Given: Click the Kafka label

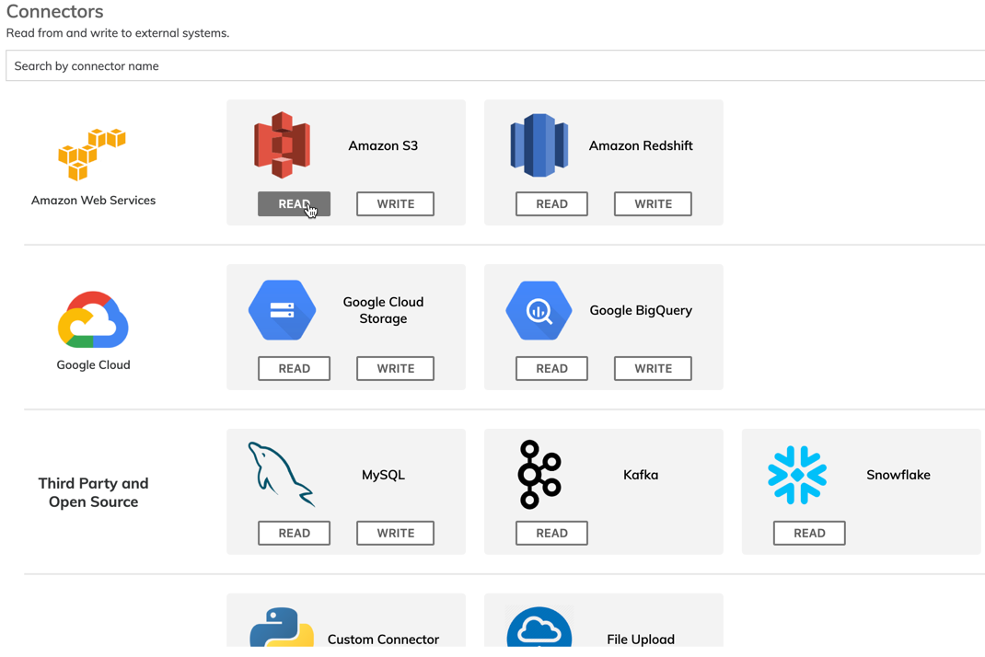Looking at the screenshot, I should (x=641, y=475).
